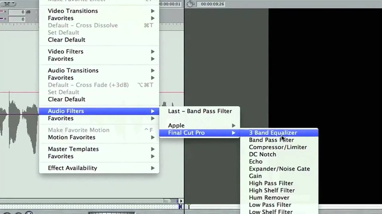The image size is (382, 214).
Task: Apply the Low Pass Filter
Action: point(279,205)
